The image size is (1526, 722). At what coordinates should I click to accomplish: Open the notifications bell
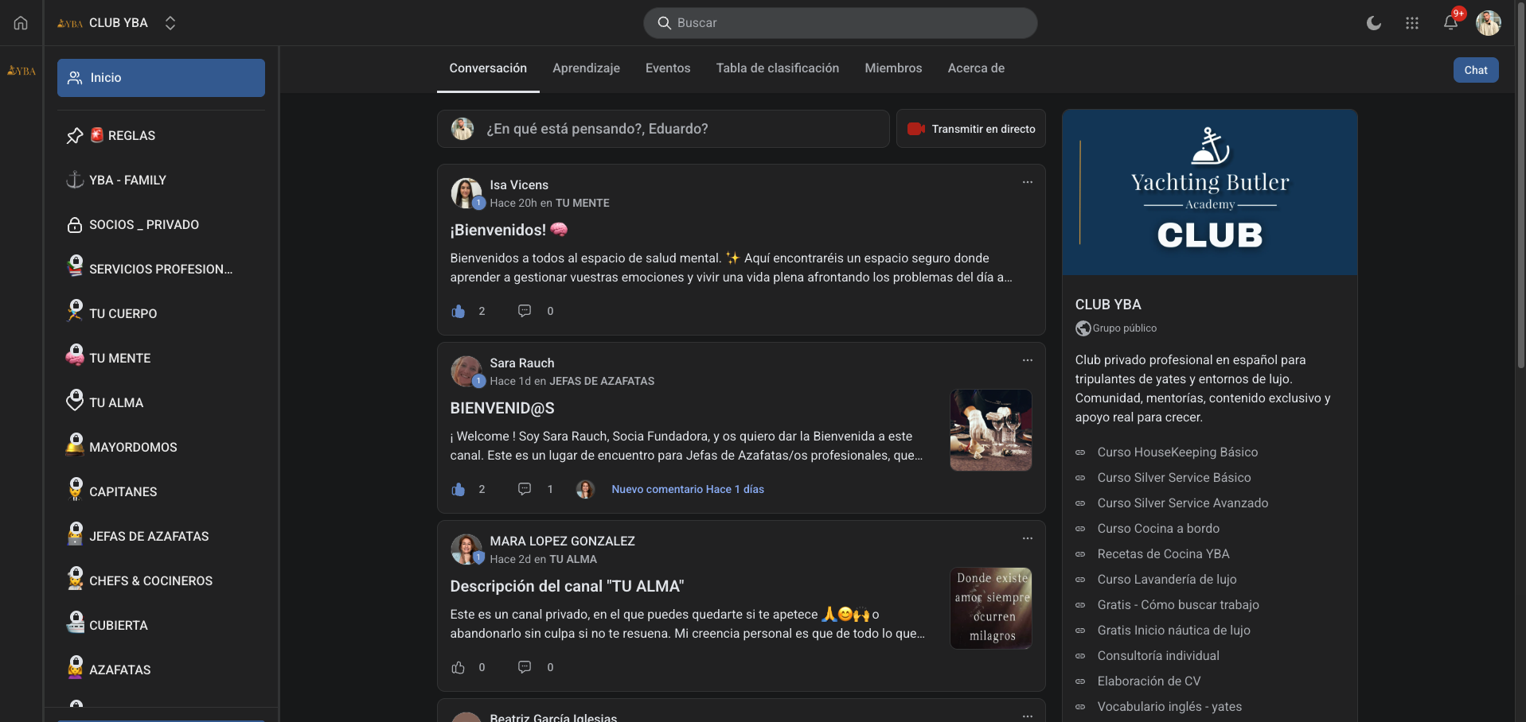(x=1450, y=23)
